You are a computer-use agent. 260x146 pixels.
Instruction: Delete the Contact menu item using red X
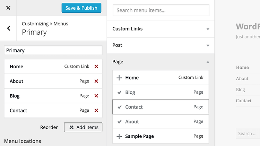(96, 110)
